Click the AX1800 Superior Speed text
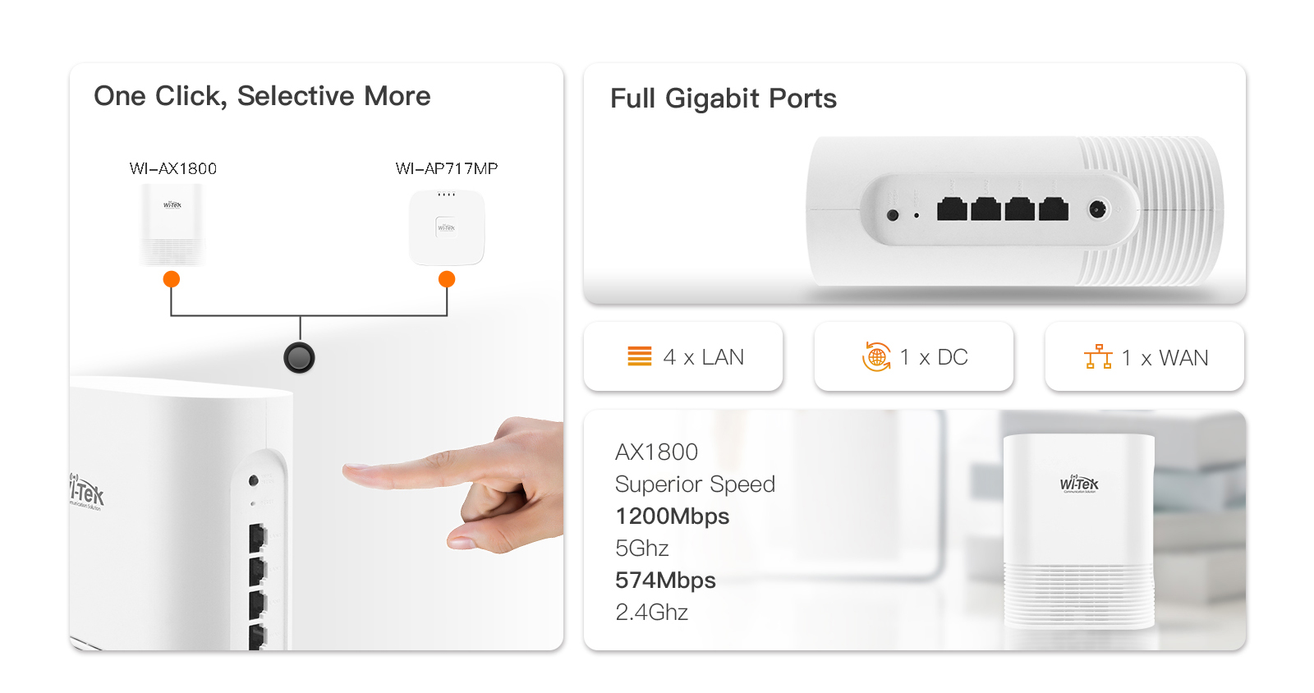 pos(695,468)
